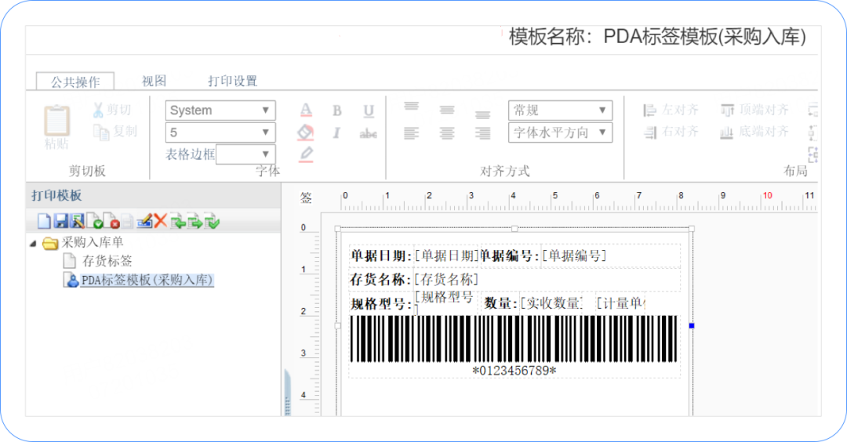Screen dimensions: 847x442
Task: Select the [实收数量] field on canvas
Action: (551, 303)
